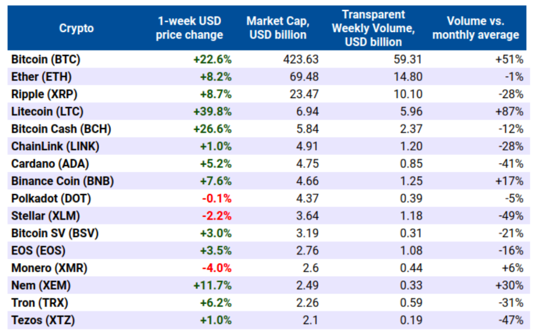Screen dimensions: 538x336
Task: Click the Ripple (XRP) name cell
Action: [x=44, y=94]
